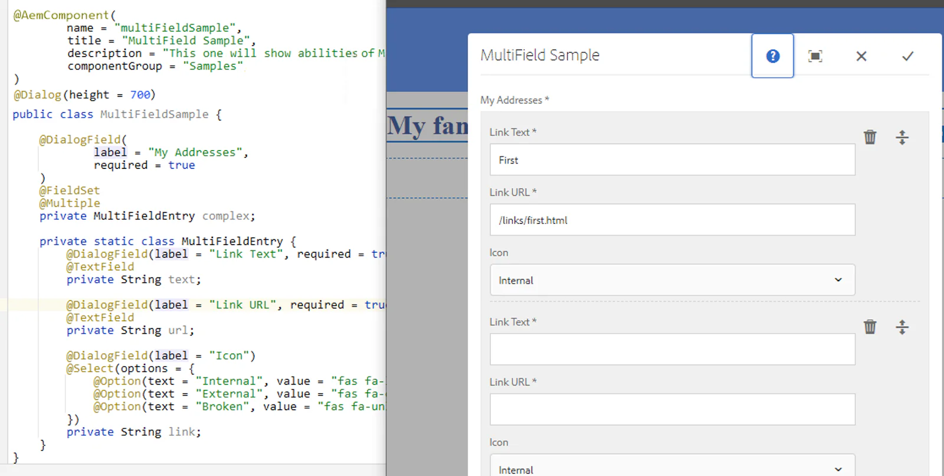Click the @FieldSet annotation
This screenshot has width=944, height=476.
[70, 190]
